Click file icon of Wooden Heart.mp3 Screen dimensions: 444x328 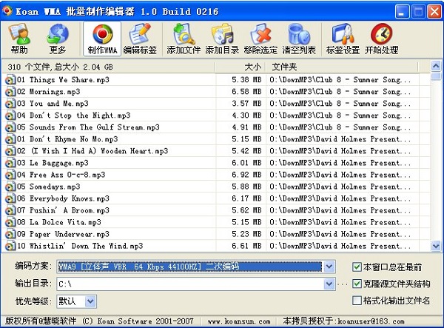tap(10, 151)
